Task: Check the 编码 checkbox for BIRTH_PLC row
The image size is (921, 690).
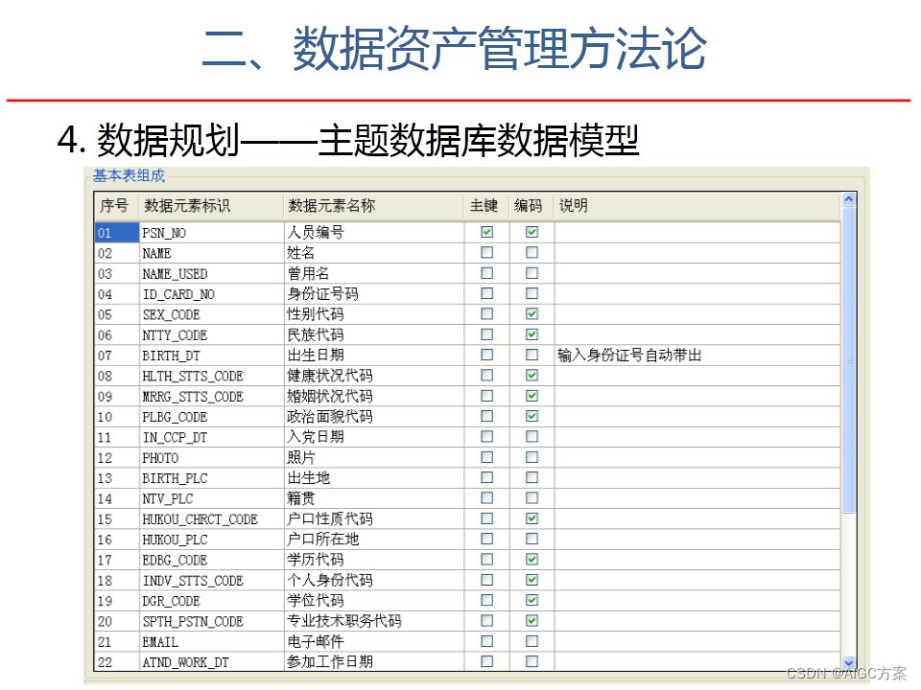Action: click(531, 477)
